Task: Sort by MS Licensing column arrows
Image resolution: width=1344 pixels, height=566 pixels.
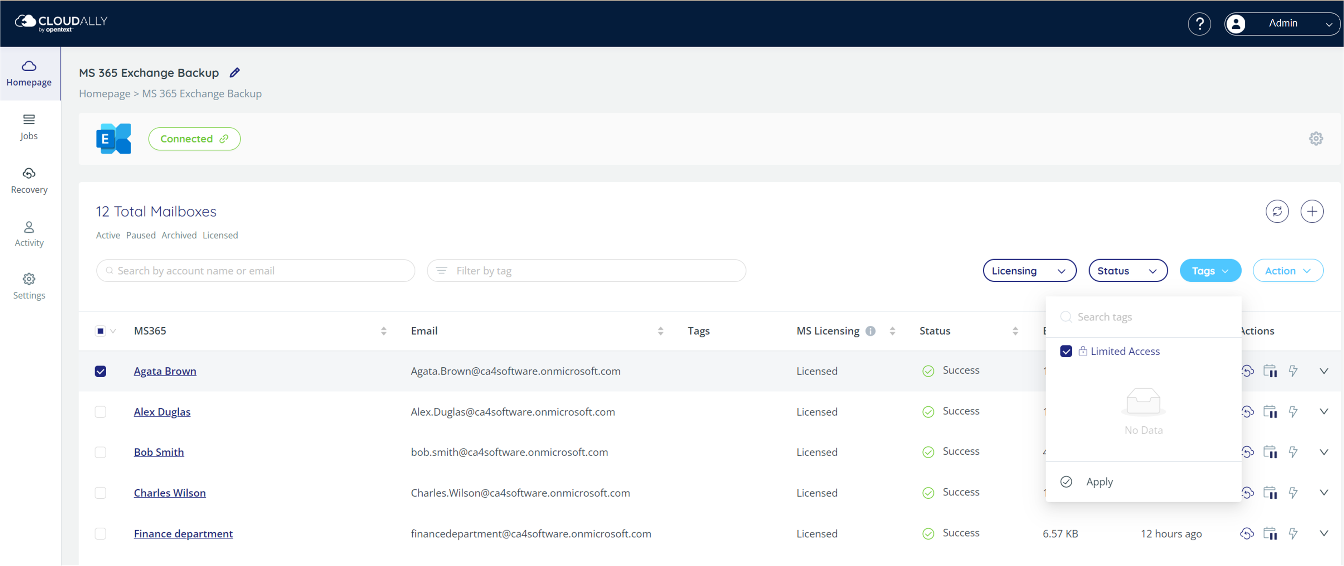Action: coord(892,331)
